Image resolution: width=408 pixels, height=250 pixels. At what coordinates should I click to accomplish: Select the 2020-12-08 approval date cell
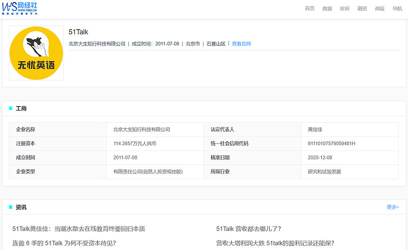(x=350, y=157)
